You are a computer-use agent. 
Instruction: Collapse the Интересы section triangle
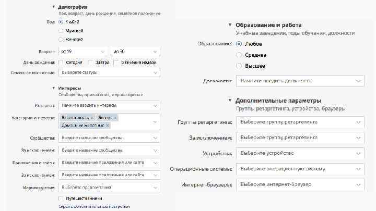(x=54, y=89)
